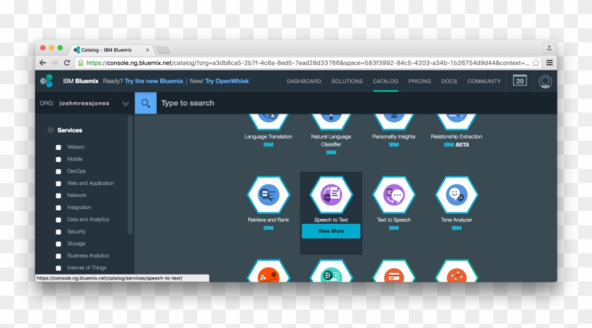Open the Personality Insights service icon
The width and height of the screenshot is (592, 328).
click(x=393, y=121)
